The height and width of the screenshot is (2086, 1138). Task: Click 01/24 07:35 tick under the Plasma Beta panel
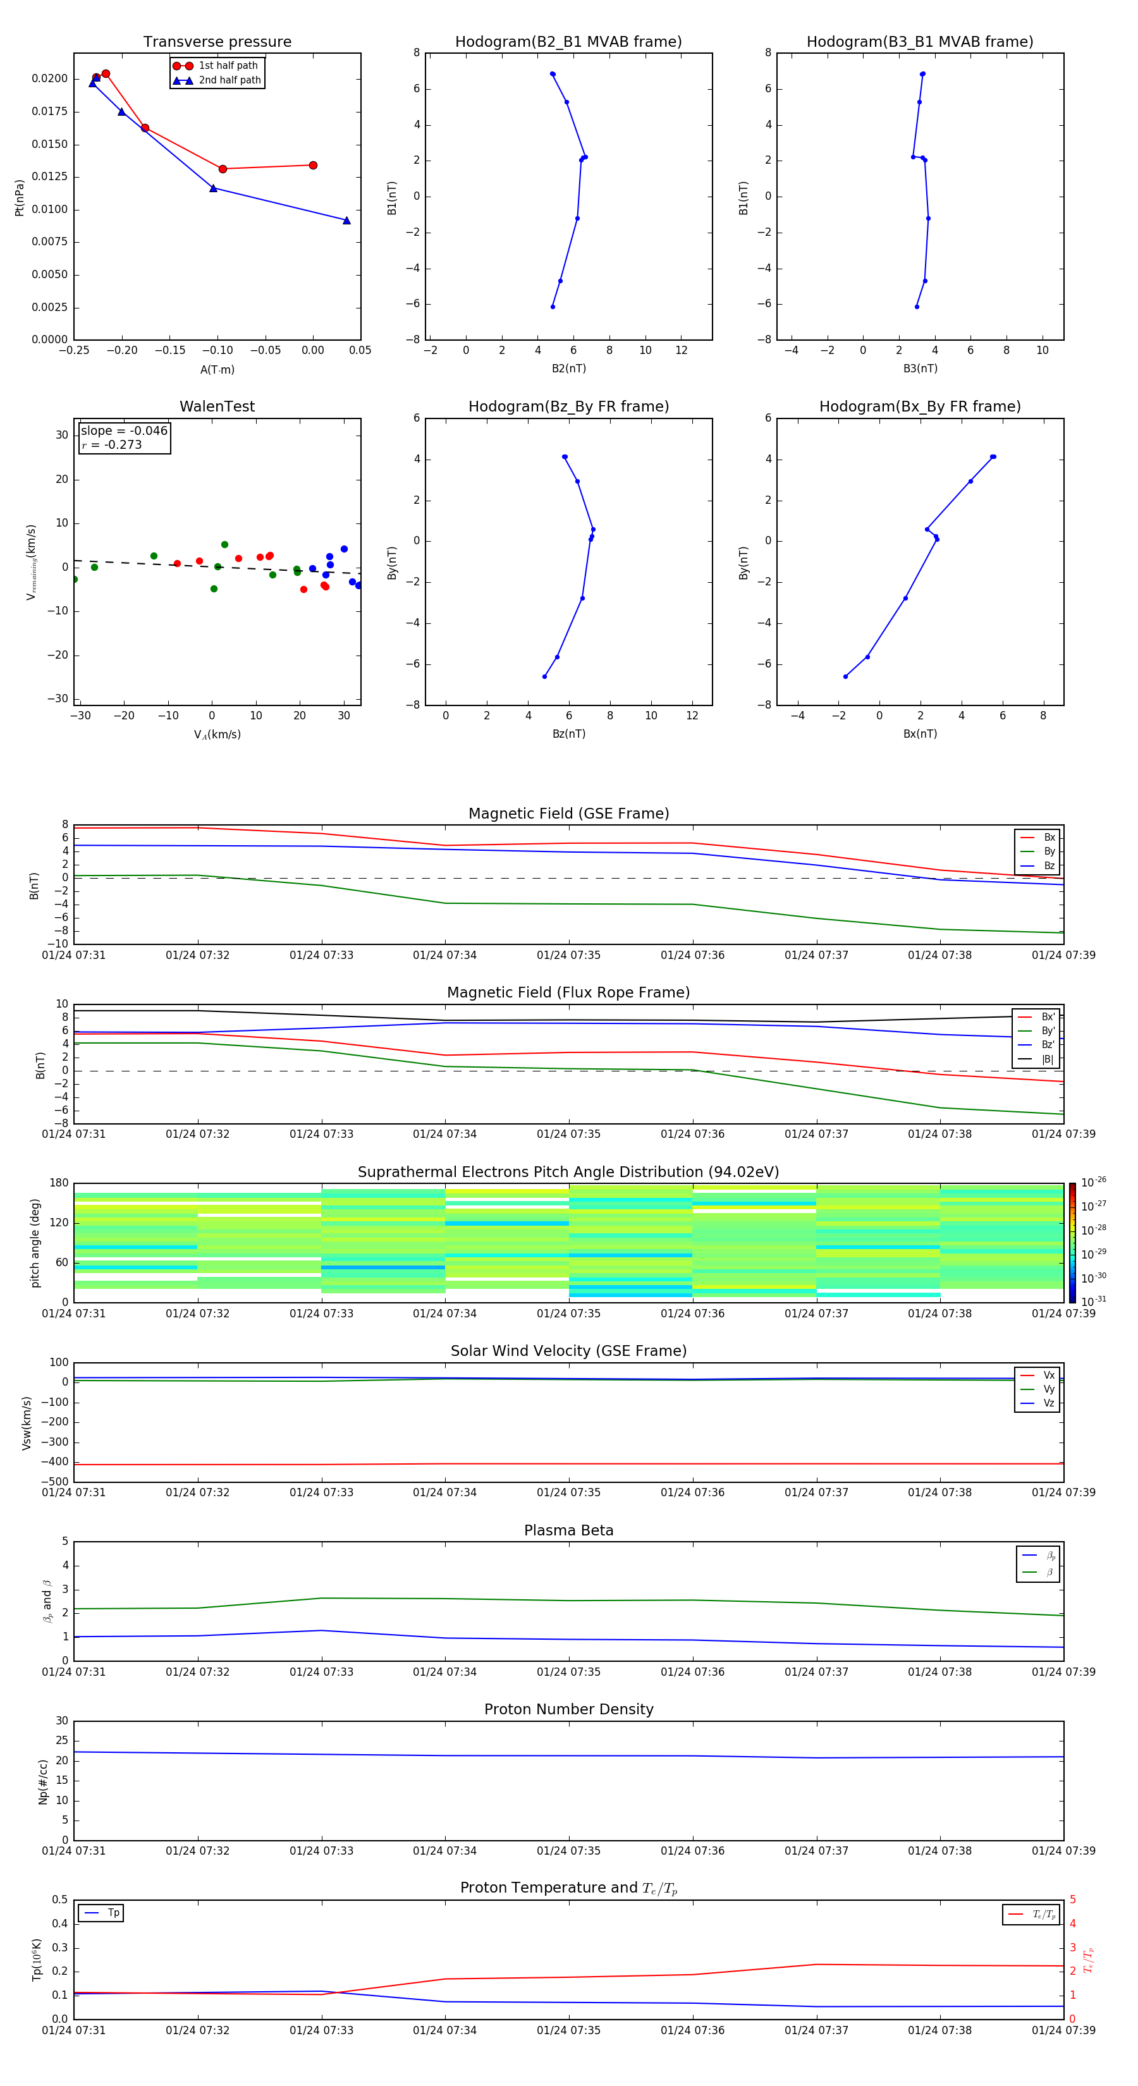tap(568, 1672)
